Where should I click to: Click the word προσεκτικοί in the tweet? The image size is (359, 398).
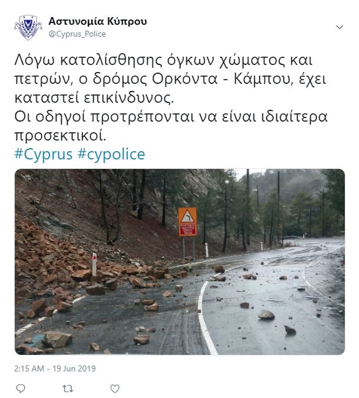(60, 136)
